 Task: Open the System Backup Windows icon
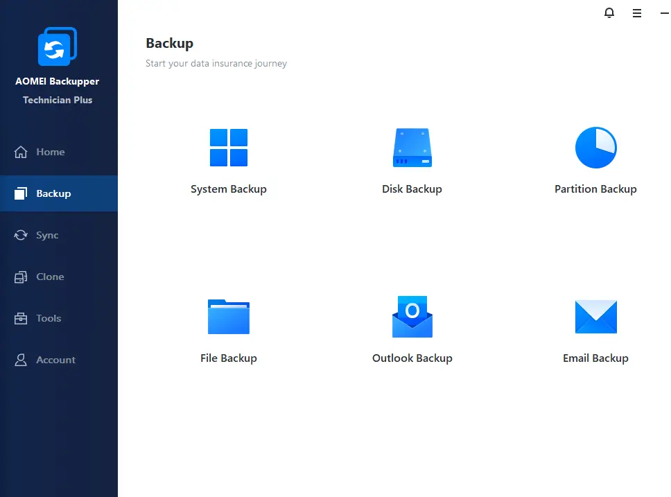pyautogui.click(x=229, y=148)
